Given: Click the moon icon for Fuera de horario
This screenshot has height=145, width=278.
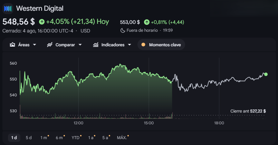Looking at the screenshot, I should pos(123,30).
